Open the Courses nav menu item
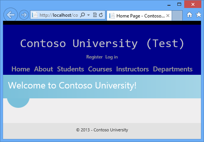The width and height of the screenshot is (204, 142). pyautogui.click(x=100, y=69)
